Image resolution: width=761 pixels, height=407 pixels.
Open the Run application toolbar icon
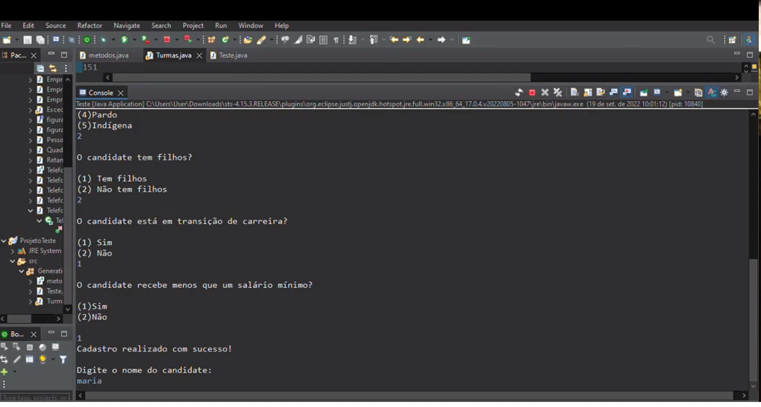124,39
